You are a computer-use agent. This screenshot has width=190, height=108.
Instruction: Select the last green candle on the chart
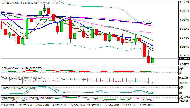tap(153, 61)
